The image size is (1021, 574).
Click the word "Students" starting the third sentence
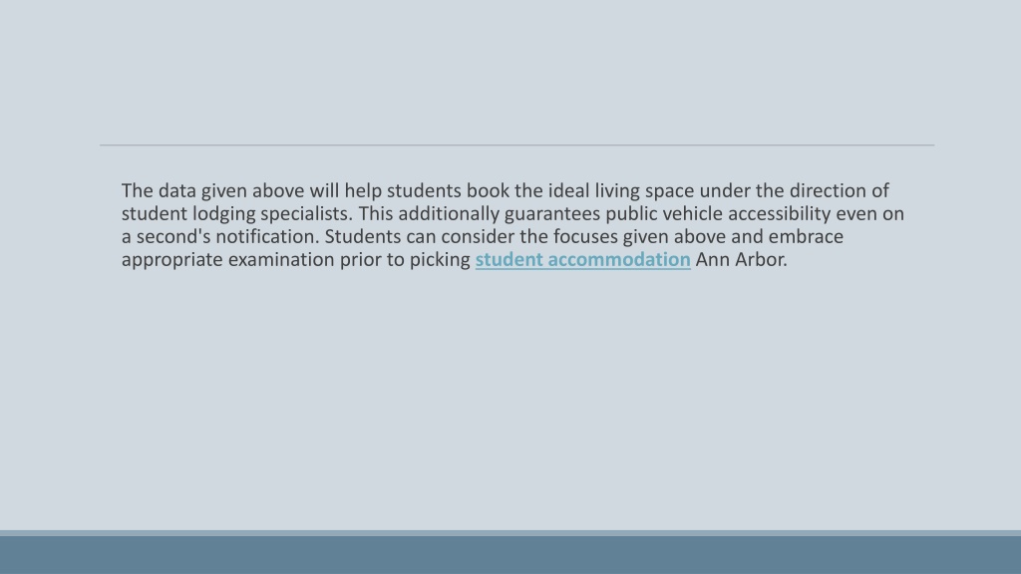pyautogui.click(x=363, y=237)
